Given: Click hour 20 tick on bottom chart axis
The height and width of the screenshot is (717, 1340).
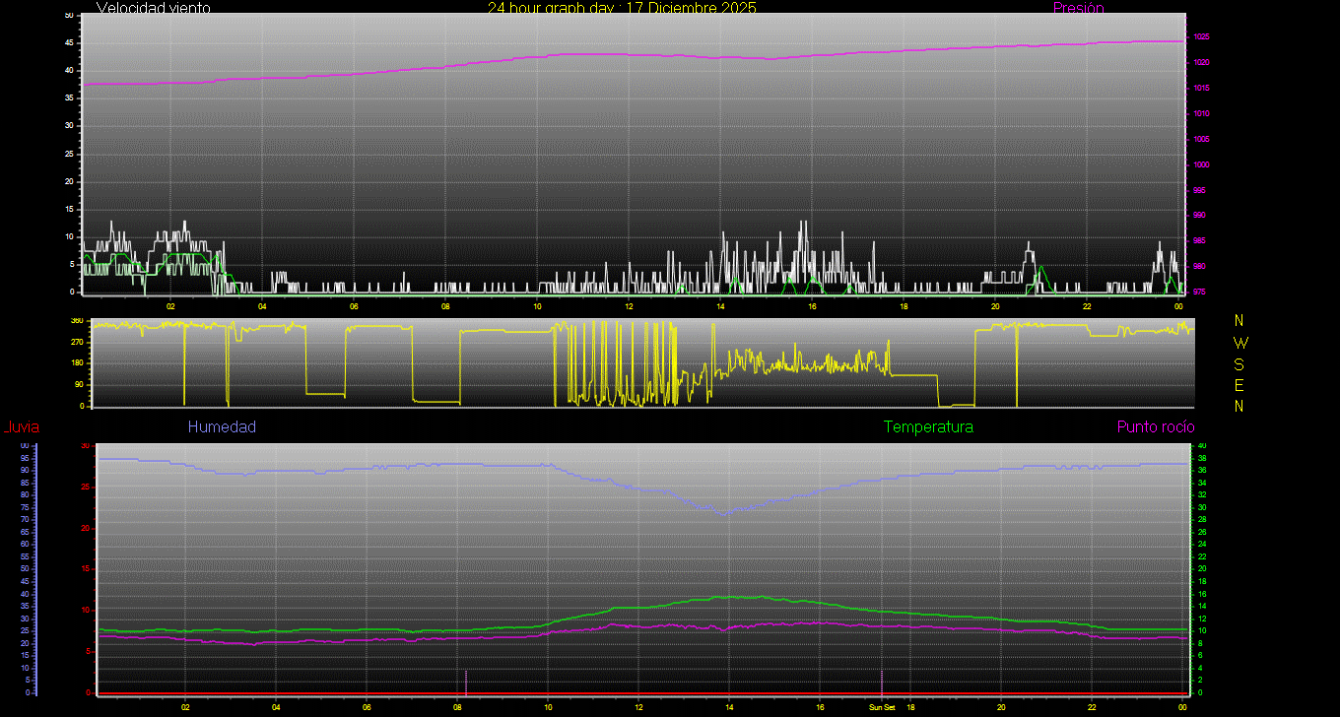Looking at the screenshot, I should point(1001,707).
